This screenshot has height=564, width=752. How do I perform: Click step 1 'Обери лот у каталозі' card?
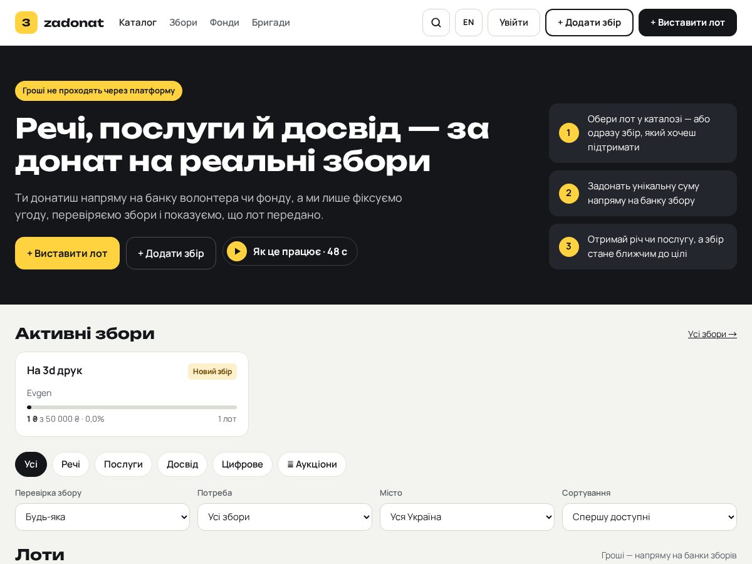[643, 133]
